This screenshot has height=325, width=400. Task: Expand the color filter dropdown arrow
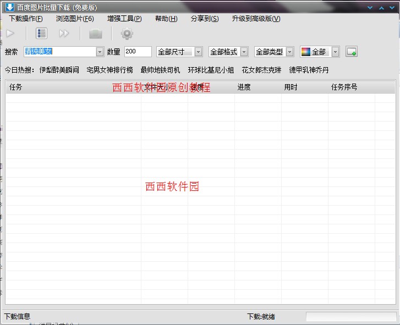pos(335,52)
